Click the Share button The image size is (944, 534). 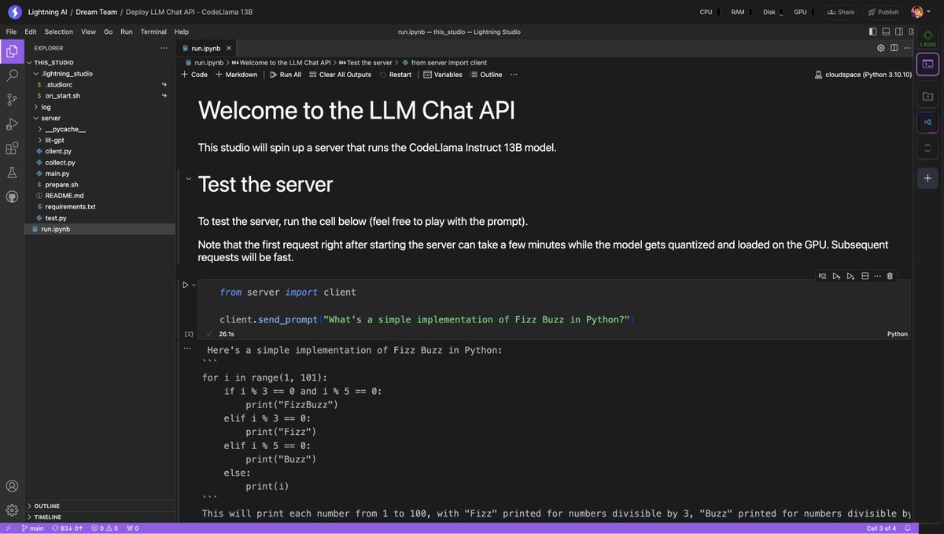pos(841,12)
